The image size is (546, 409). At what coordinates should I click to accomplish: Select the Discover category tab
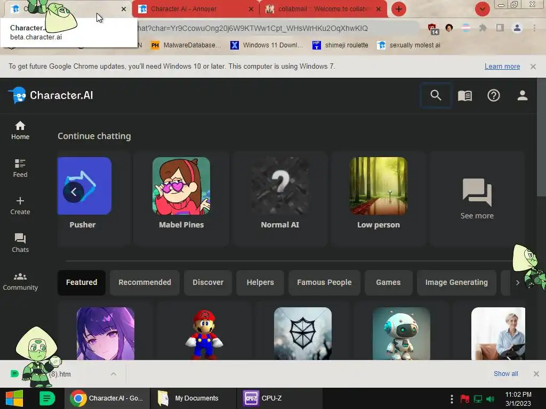(208, 282)
